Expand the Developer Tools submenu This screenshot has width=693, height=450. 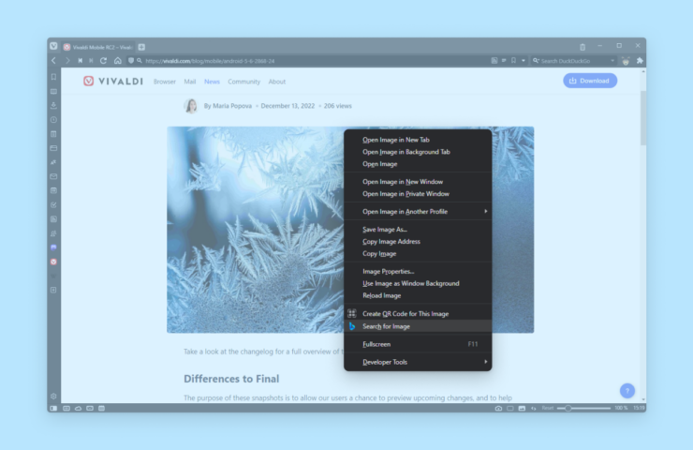418,362
